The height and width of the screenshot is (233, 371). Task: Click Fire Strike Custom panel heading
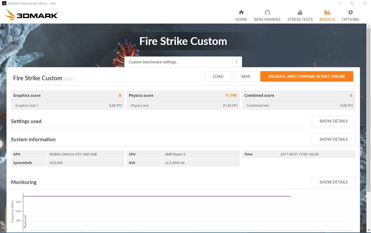[38, 78]
